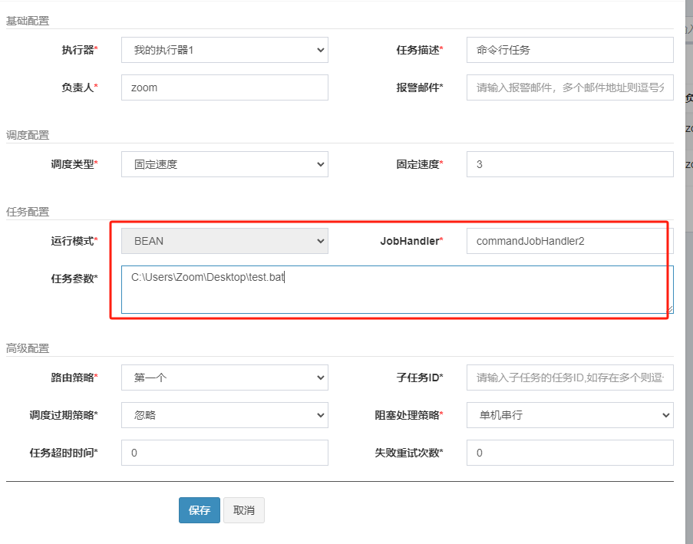Viewport: 693px width, 544px height.
Task: Click the 失败重试次数 label
Action: coord(409,453)
